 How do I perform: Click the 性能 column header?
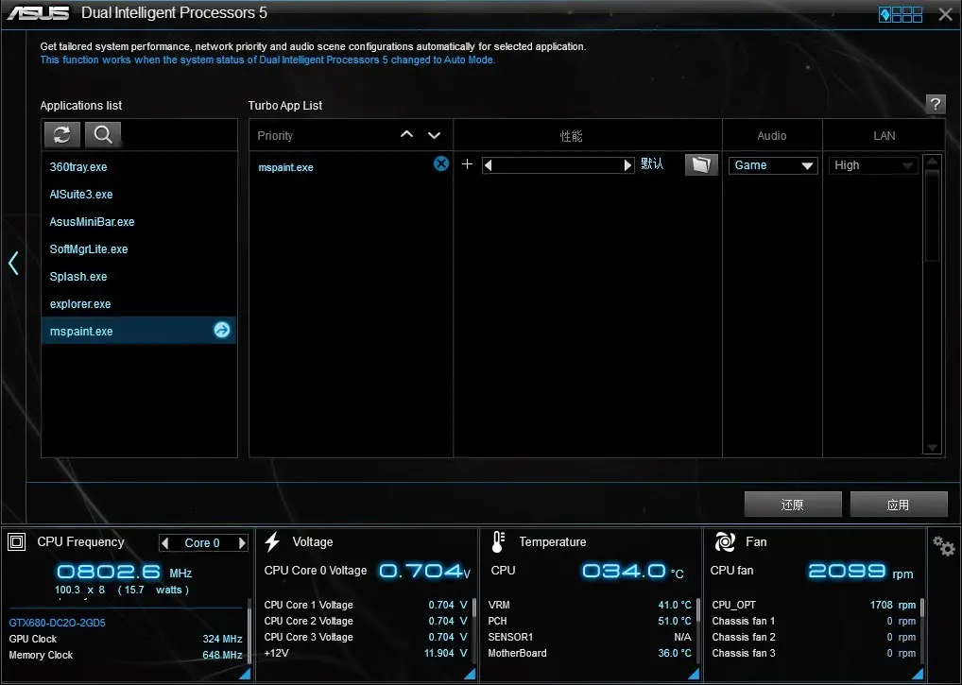[x=571, y=136]
